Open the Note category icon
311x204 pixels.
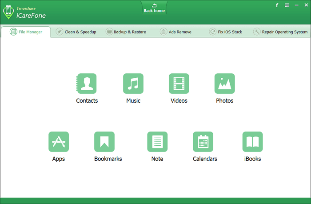click(x=157, y=142)
